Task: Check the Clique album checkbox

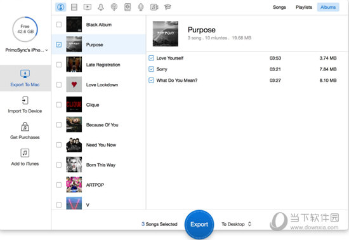Action: coord(59,105)
